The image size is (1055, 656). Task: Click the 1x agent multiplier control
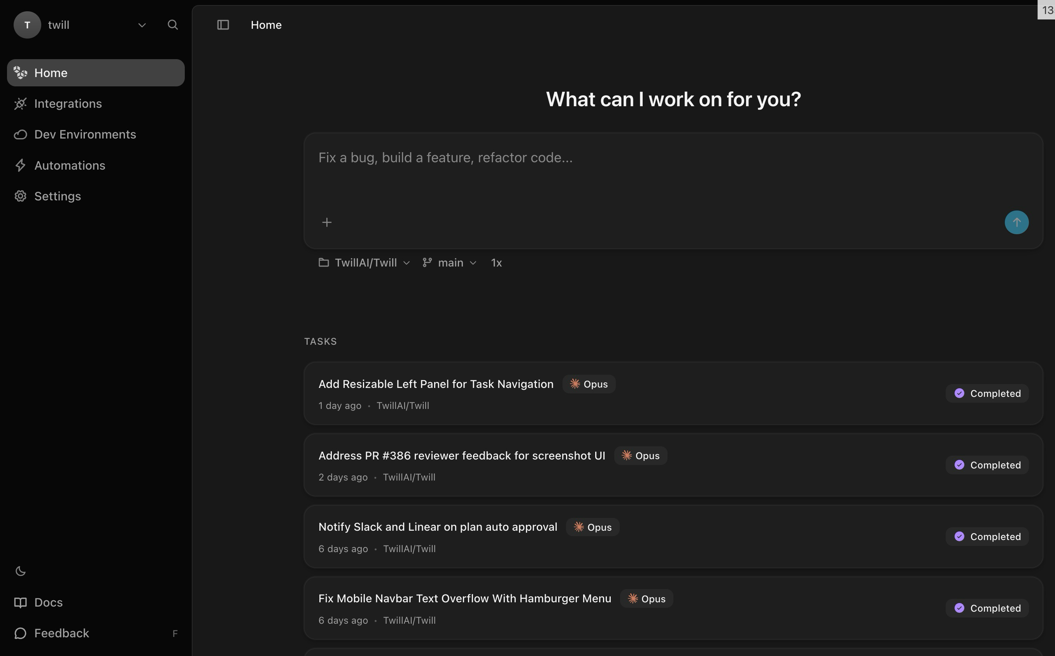(x=496, y=263)
